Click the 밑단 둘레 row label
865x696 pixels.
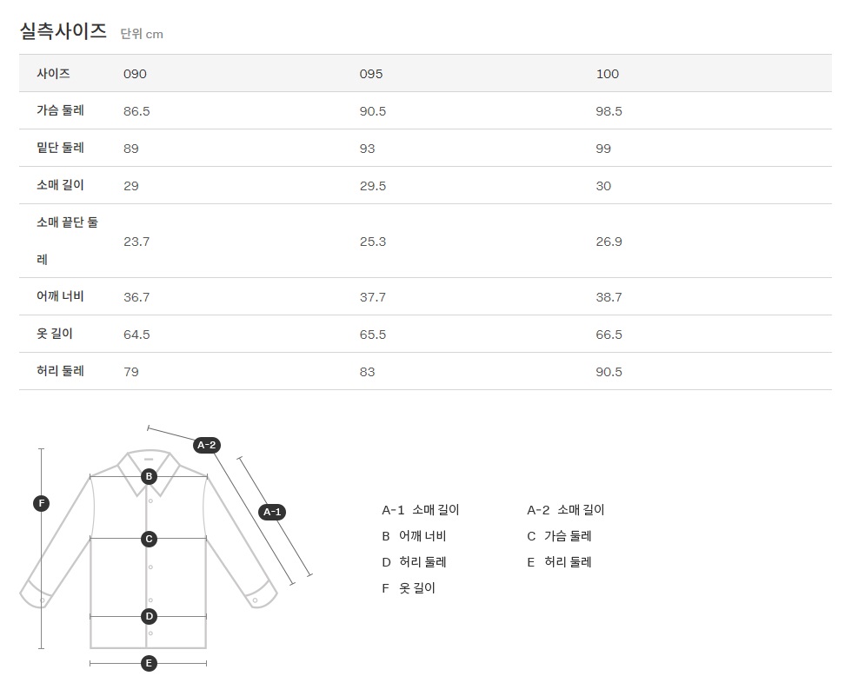point(61,149)
